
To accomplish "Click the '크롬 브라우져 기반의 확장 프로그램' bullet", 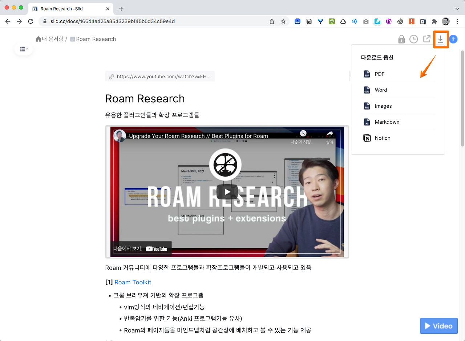I will click(x=158, y=295).
